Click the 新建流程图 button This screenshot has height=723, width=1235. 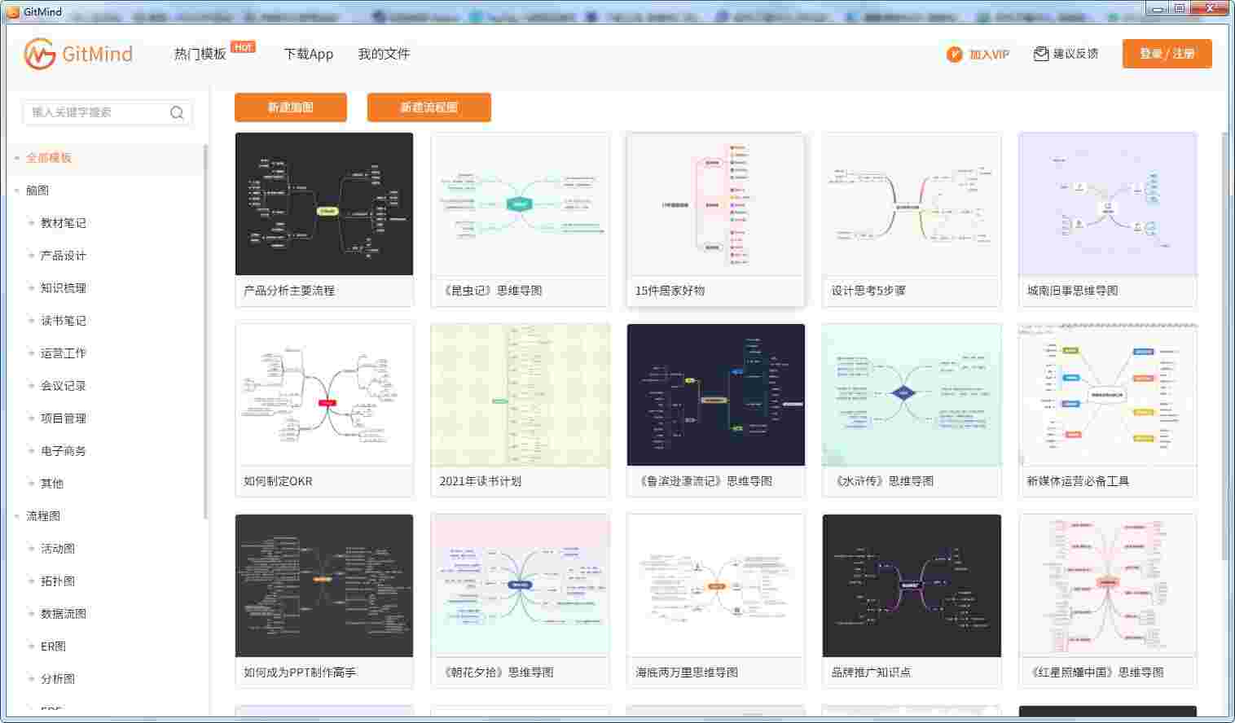click(x=429, y=107)
